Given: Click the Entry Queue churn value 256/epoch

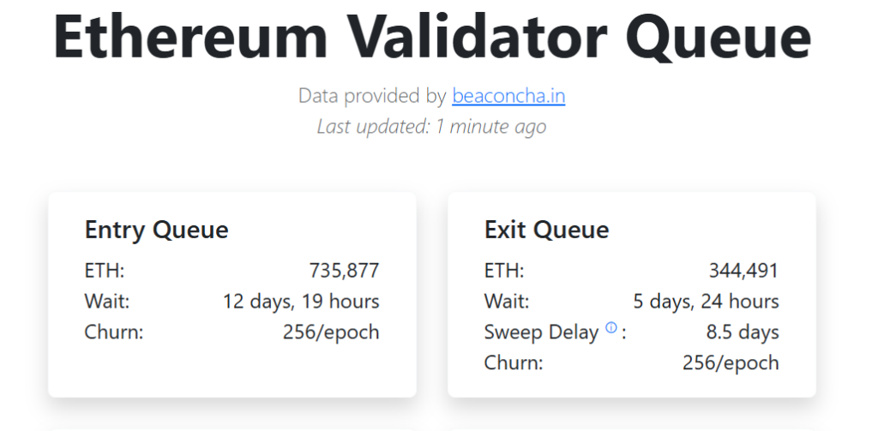Looking at the screenshot, I should pyautogui.click(x=331, y=332).
